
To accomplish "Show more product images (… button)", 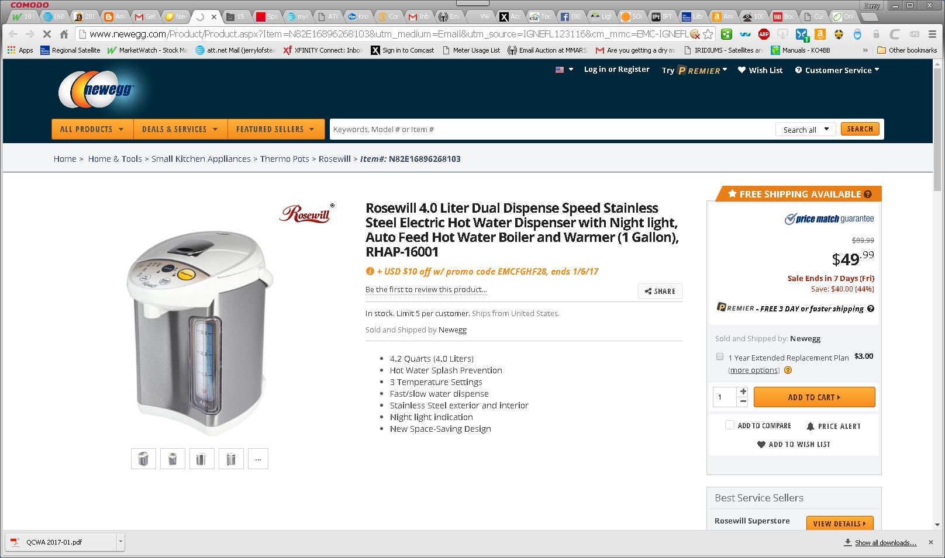I will (258, 459).
